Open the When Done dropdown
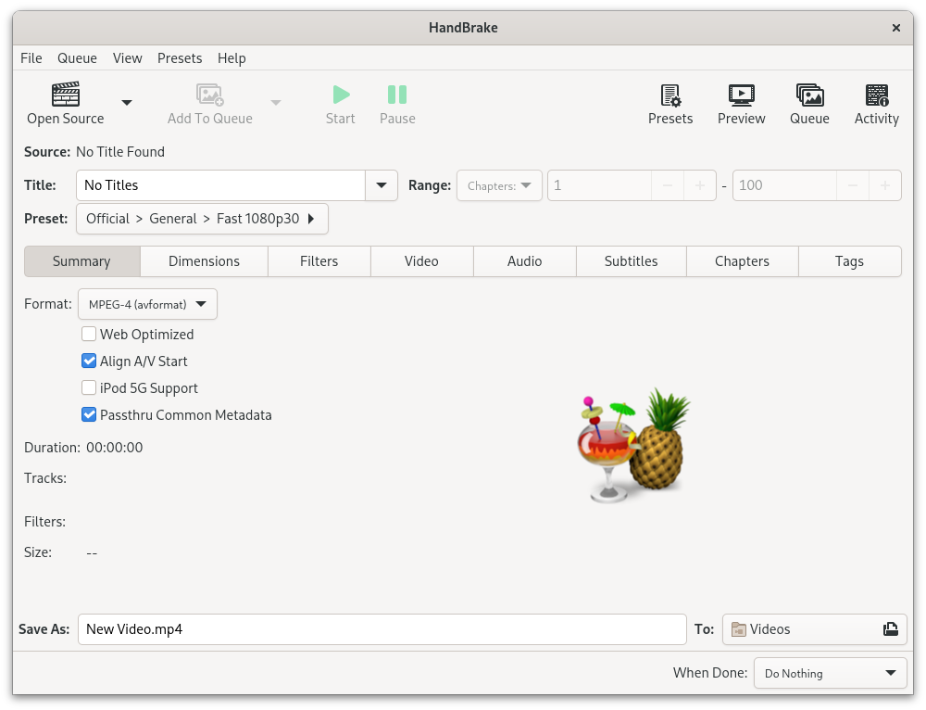The height and width of the screenshot is (710, 926). click(x=830, y=674)
